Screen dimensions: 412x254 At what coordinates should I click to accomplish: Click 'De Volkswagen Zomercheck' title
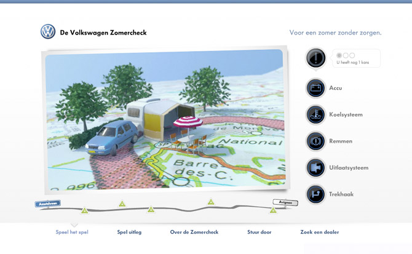(103, 33)
